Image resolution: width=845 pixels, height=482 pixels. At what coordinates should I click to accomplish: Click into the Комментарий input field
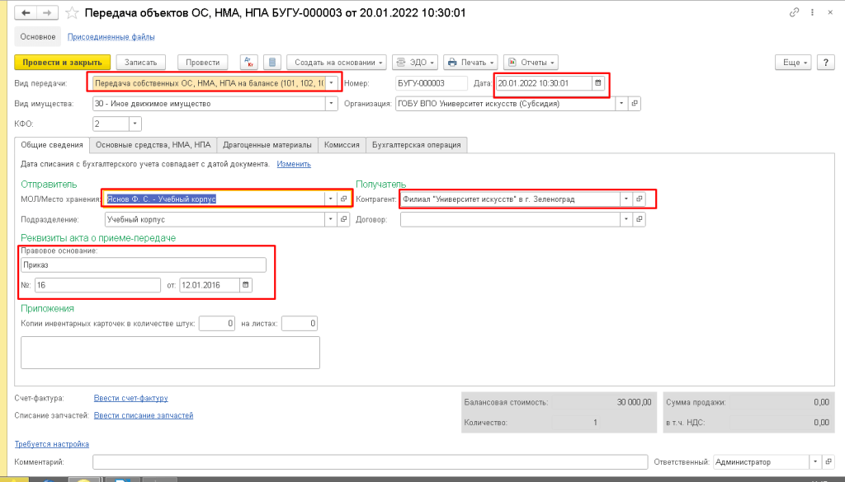tap(370, 462)
